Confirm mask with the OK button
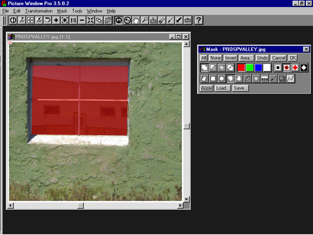The image size is (313, 235). [x=293, y=58]
